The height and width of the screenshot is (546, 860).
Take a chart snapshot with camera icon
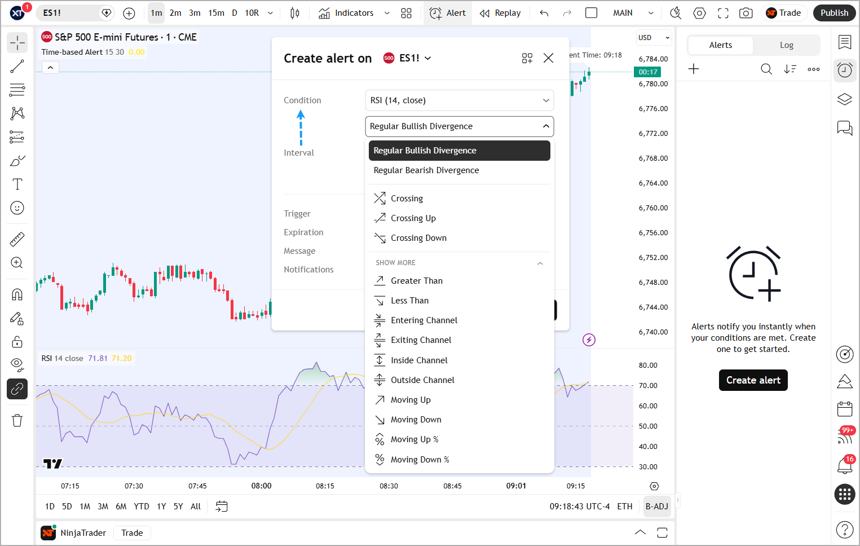[746, 13]
